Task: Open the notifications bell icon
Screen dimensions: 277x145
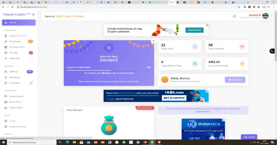Action: tap(234, 16)
